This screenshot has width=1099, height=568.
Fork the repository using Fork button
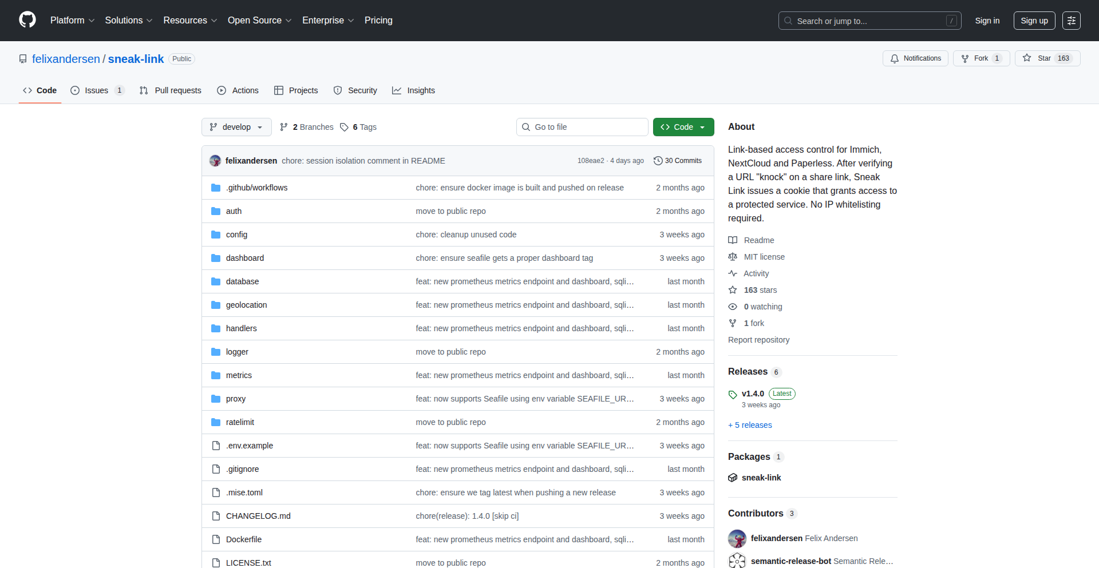(981, 58)
